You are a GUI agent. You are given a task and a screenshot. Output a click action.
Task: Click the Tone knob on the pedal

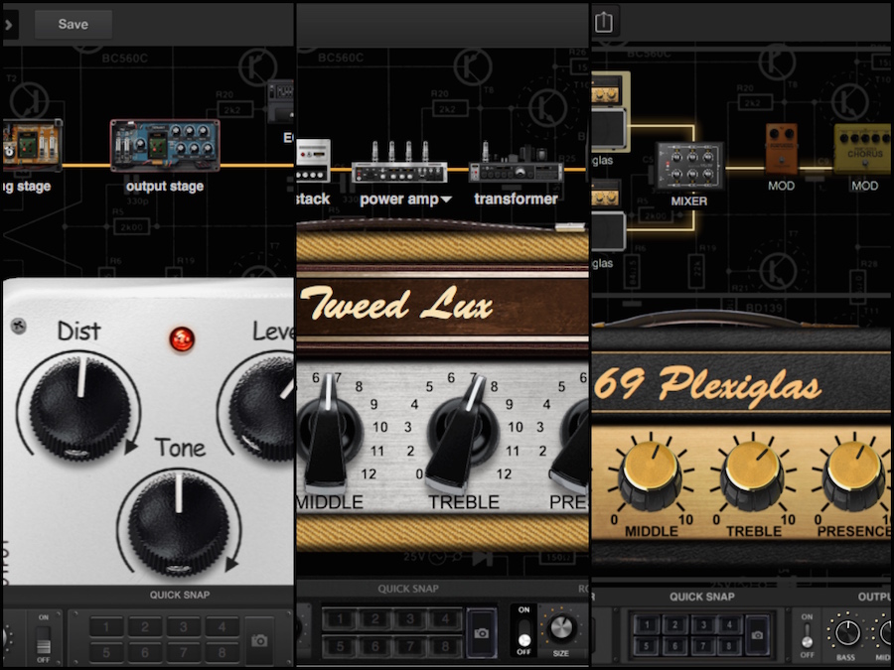[179, 525]
